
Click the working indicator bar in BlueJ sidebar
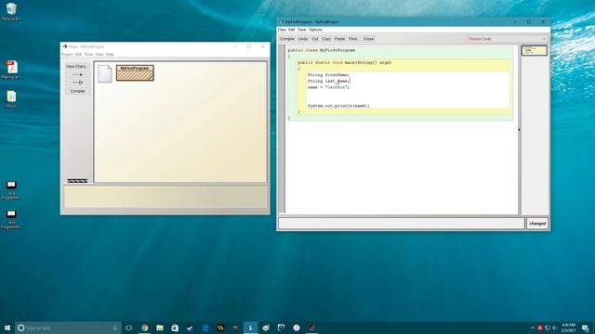click(x=77, y=181)
